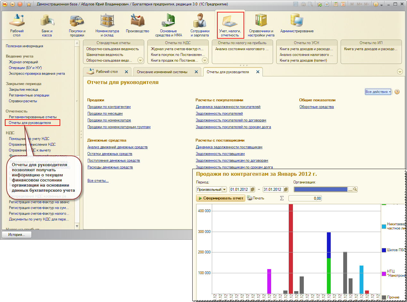This screenshot has height=302, width=407.
Task: Close the Описание изменений системы tab
Action: pos(196,72)
